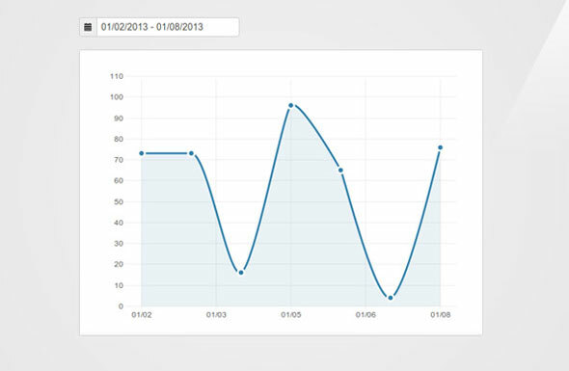The width and height of the screenshot is (569, 371).
Task: Click the 10 y-axis label
Action: click(x=119, y=285)
